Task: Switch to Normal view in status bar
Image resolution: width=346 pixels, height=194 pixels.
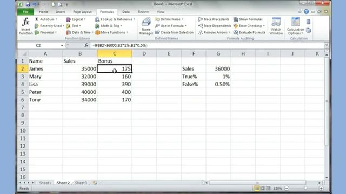Action: click(257, 188)
